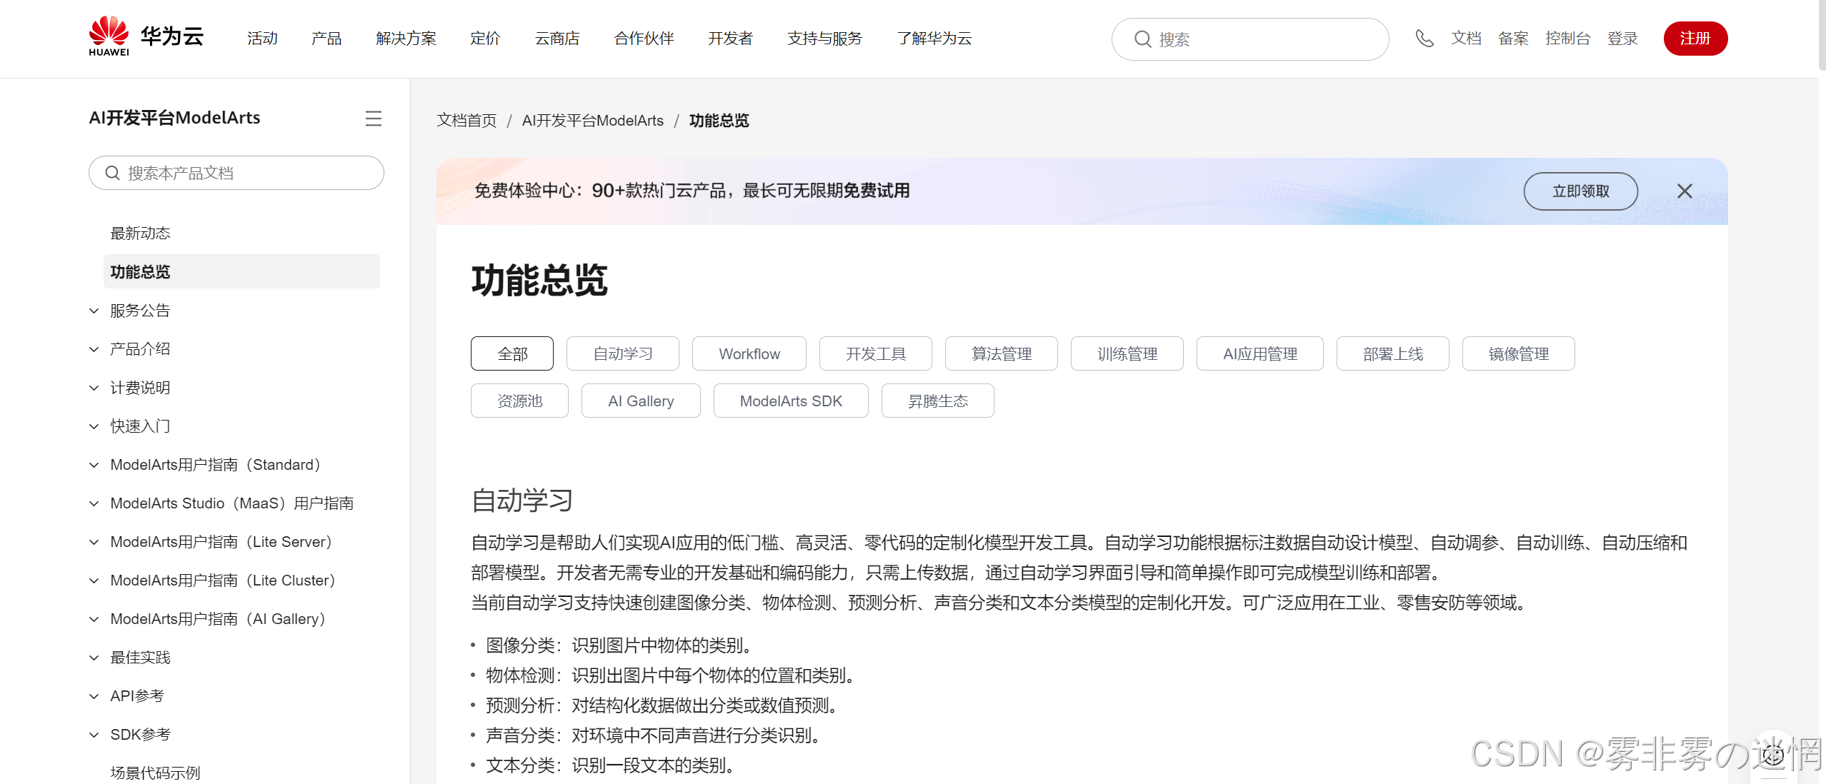Open the 开发者 top navigation menu

[x=729, y=39]
